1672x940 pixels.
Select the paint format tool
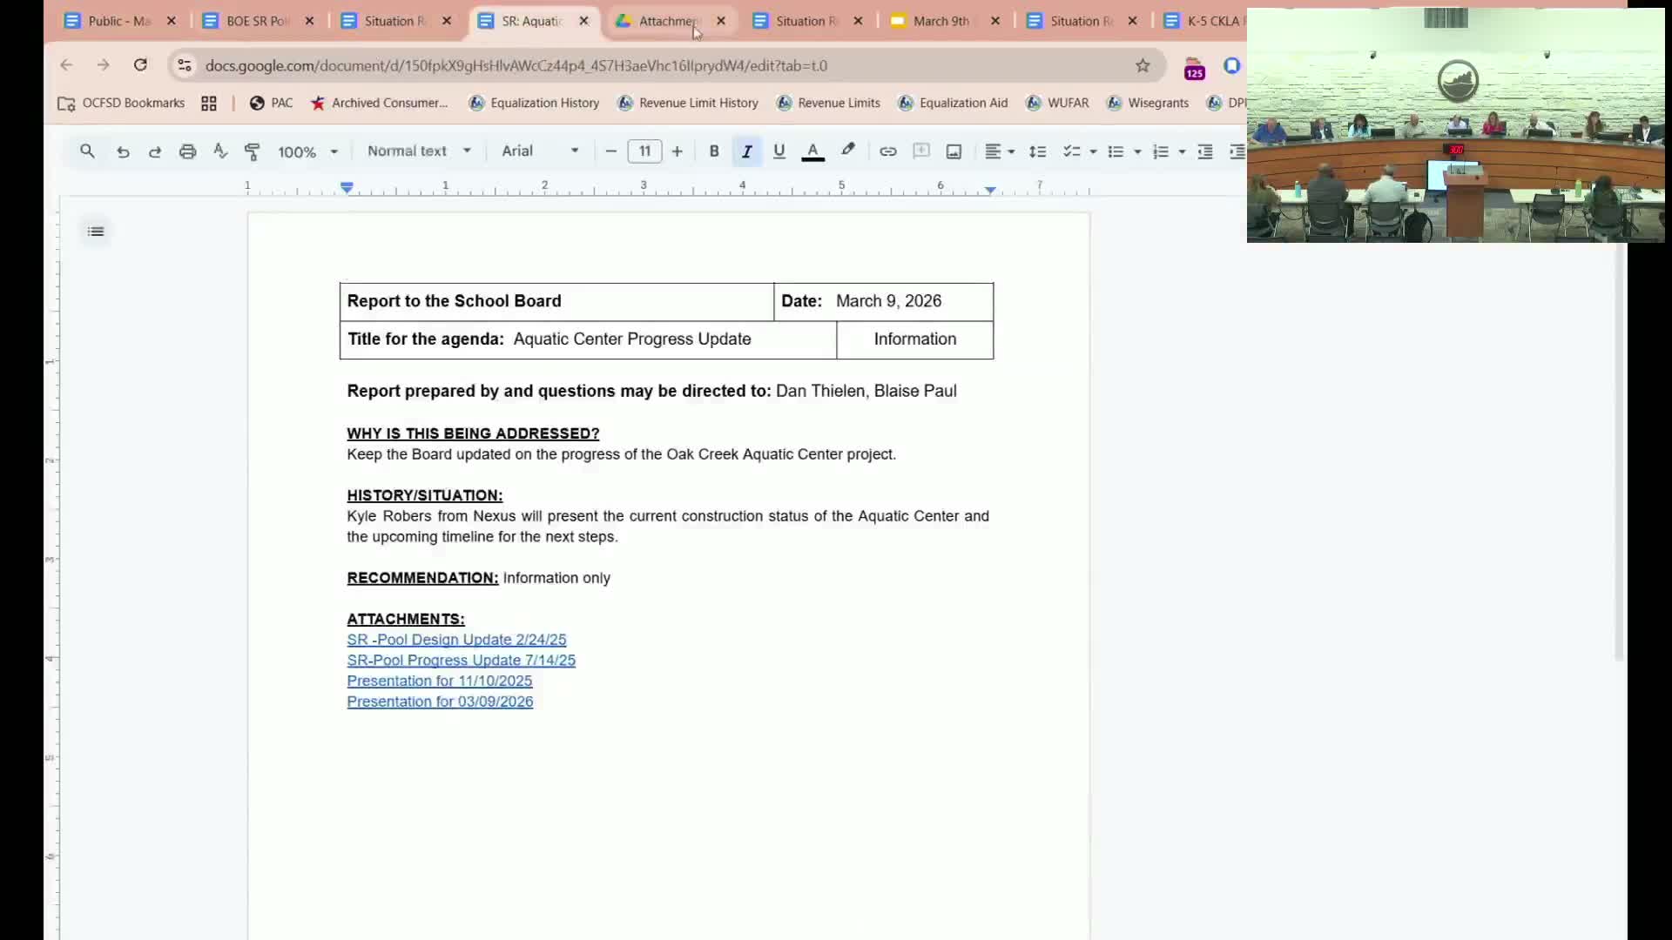pyautogui.click(x=253, y=151)
